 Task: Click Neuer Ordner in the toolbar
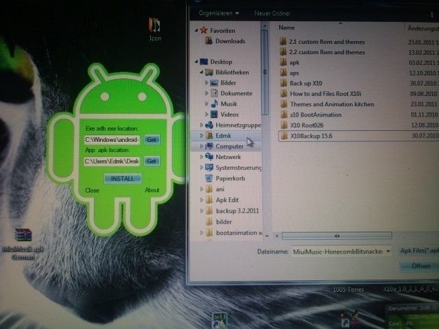click(x=272, y=13)
